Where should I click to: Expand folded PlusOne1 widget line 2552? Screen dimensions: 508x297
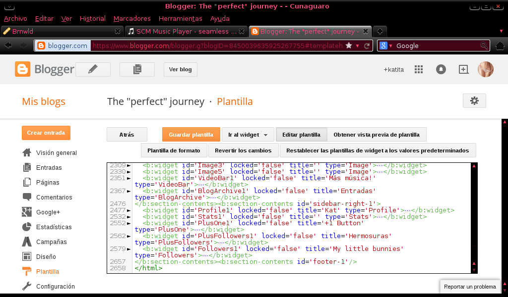pyautogui.click(x=128, y=223)
